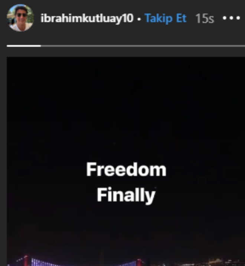Click the red bridge tower at bottom left
Viewport: 245px width, 266px height.
coord(26,260)
